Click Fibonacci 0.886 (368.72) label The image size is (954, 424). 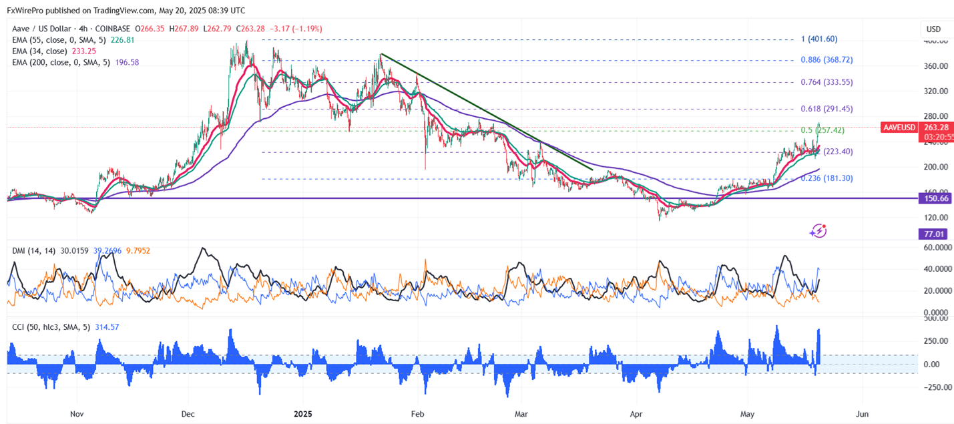pos(826,59)
